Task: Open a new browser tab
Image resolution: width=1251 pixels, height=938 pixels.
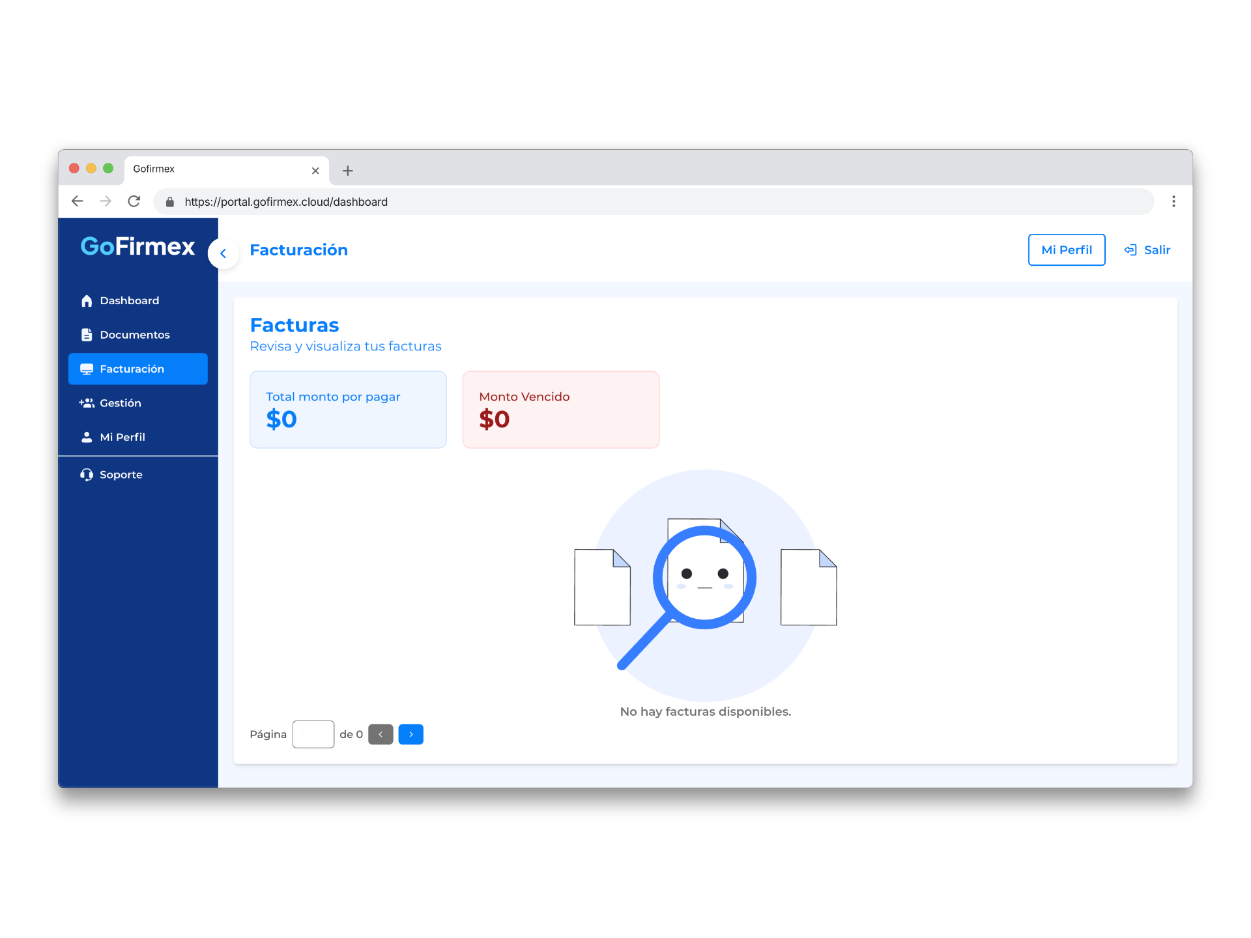Action: click(x=348, y=171)
